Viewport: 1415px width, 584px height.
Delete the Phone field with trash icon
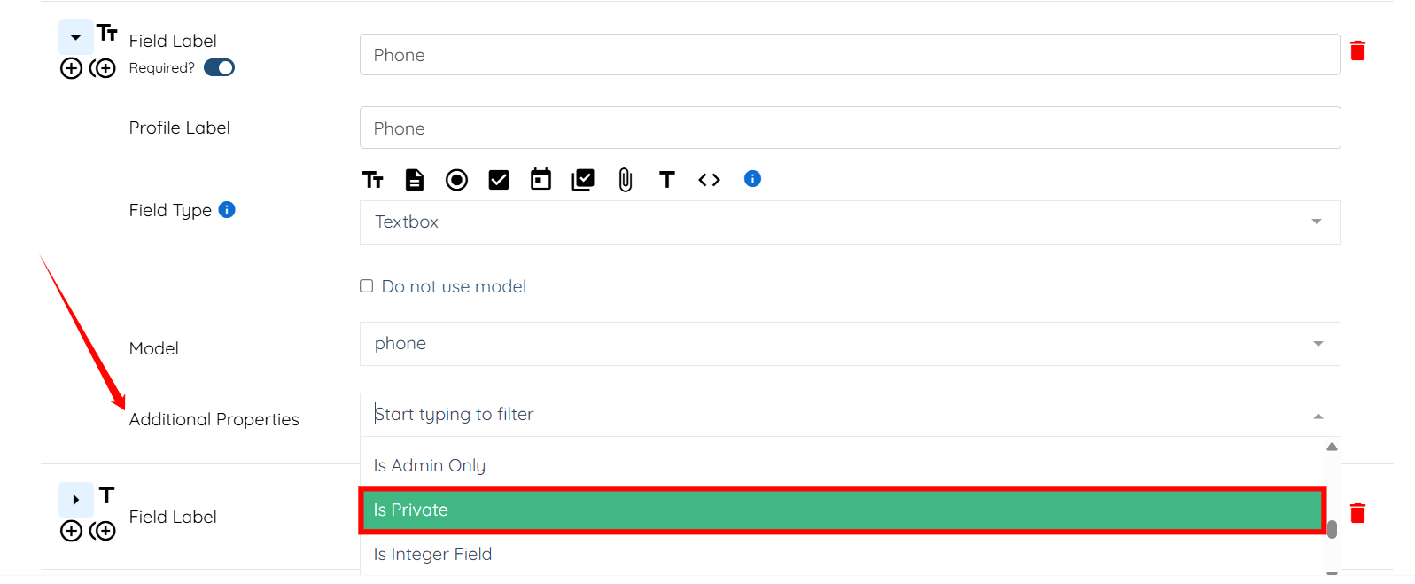click(x=1357, y=51)
